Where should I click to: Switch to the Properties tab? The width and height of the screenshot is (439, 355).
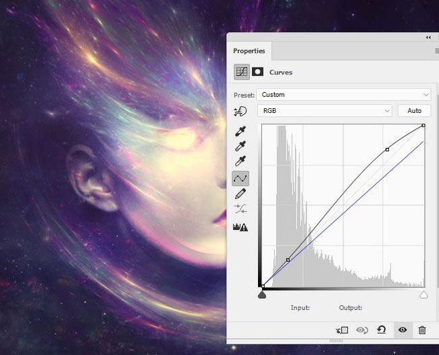(249, 51)
